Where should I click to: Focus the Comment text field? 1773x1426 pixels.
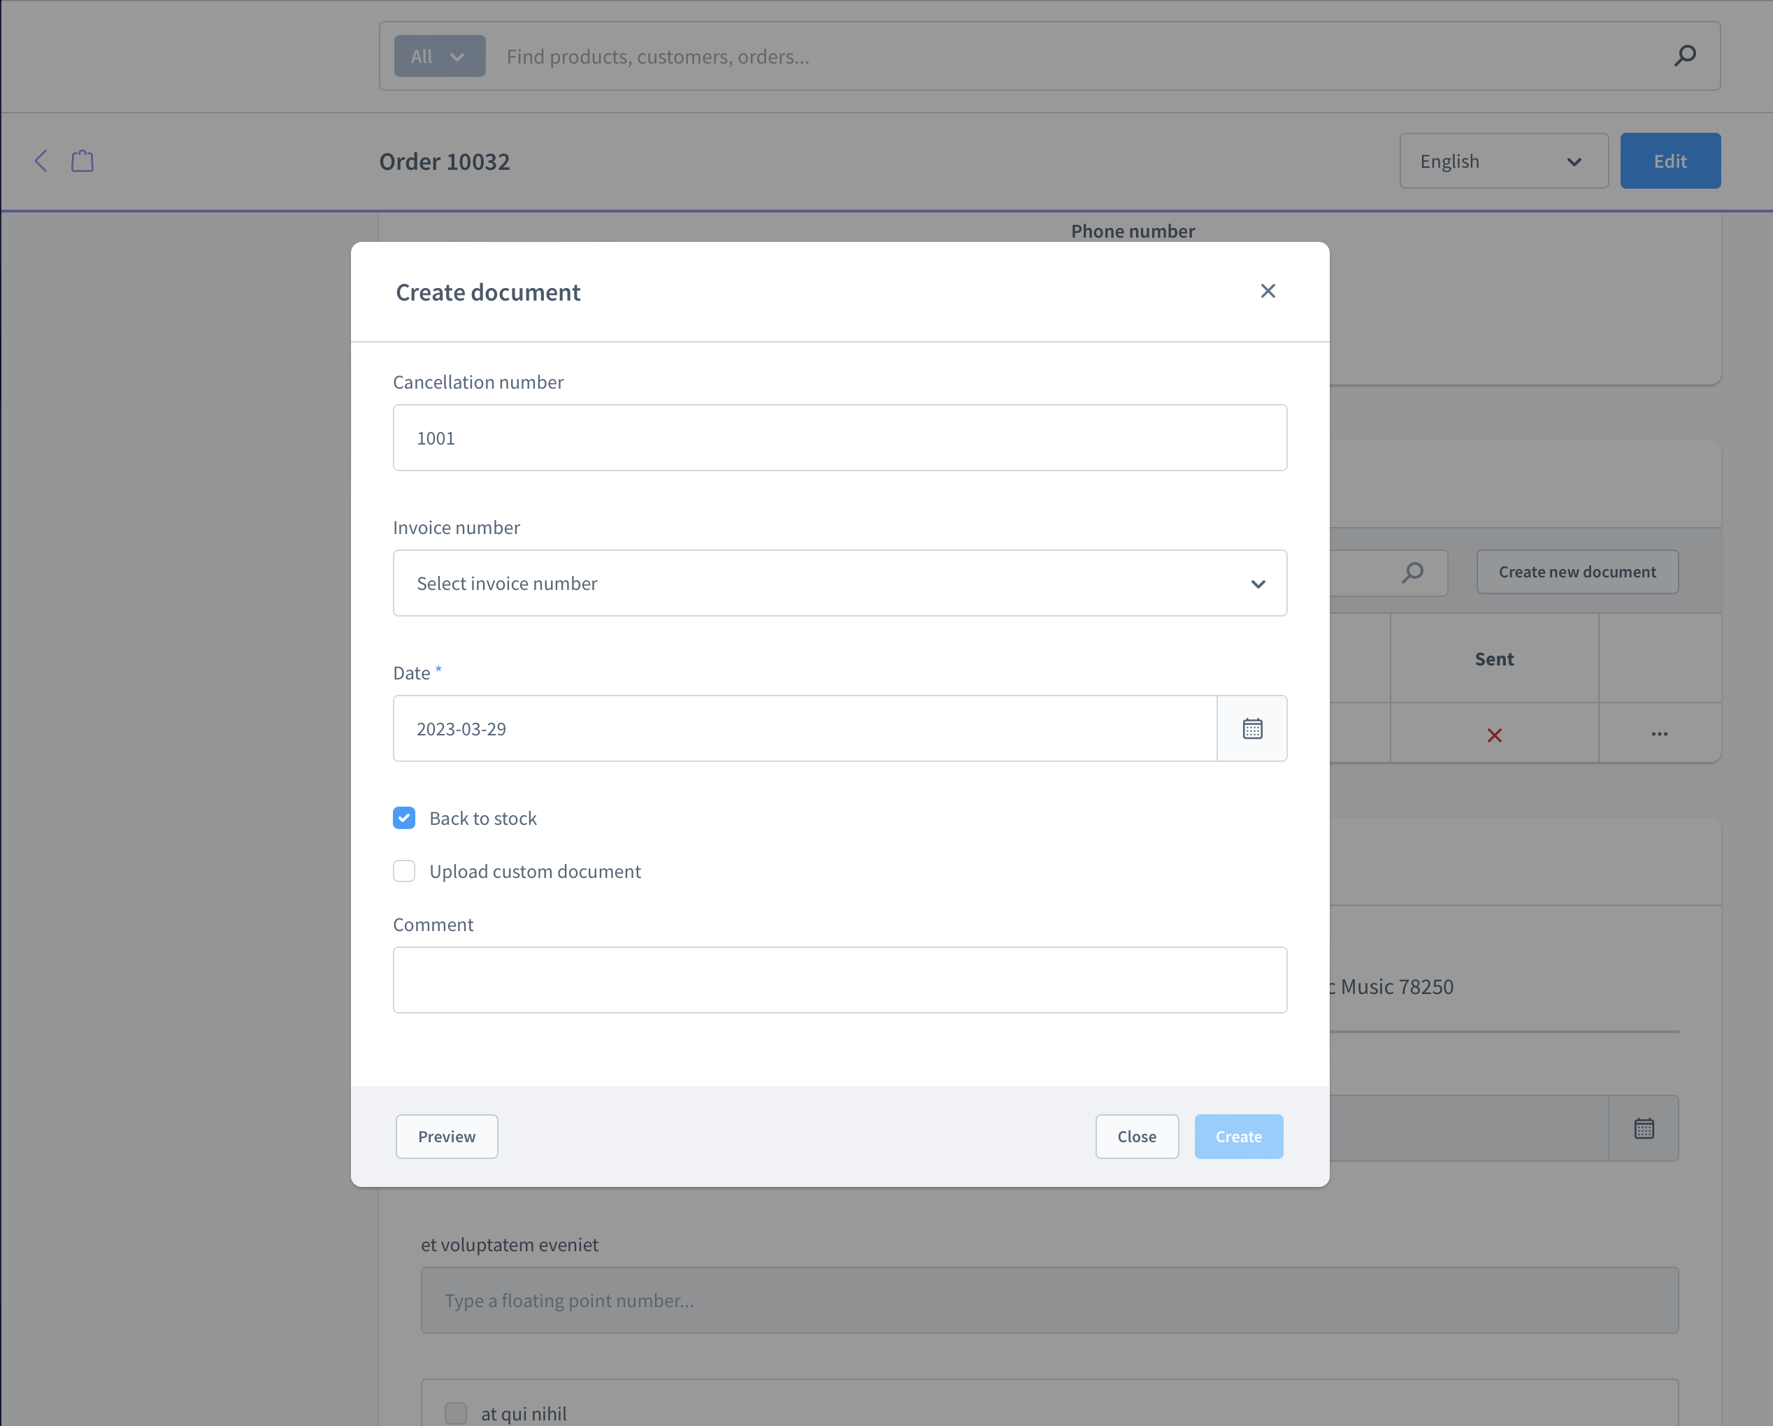pyautogui.click(x=840, y=980)
